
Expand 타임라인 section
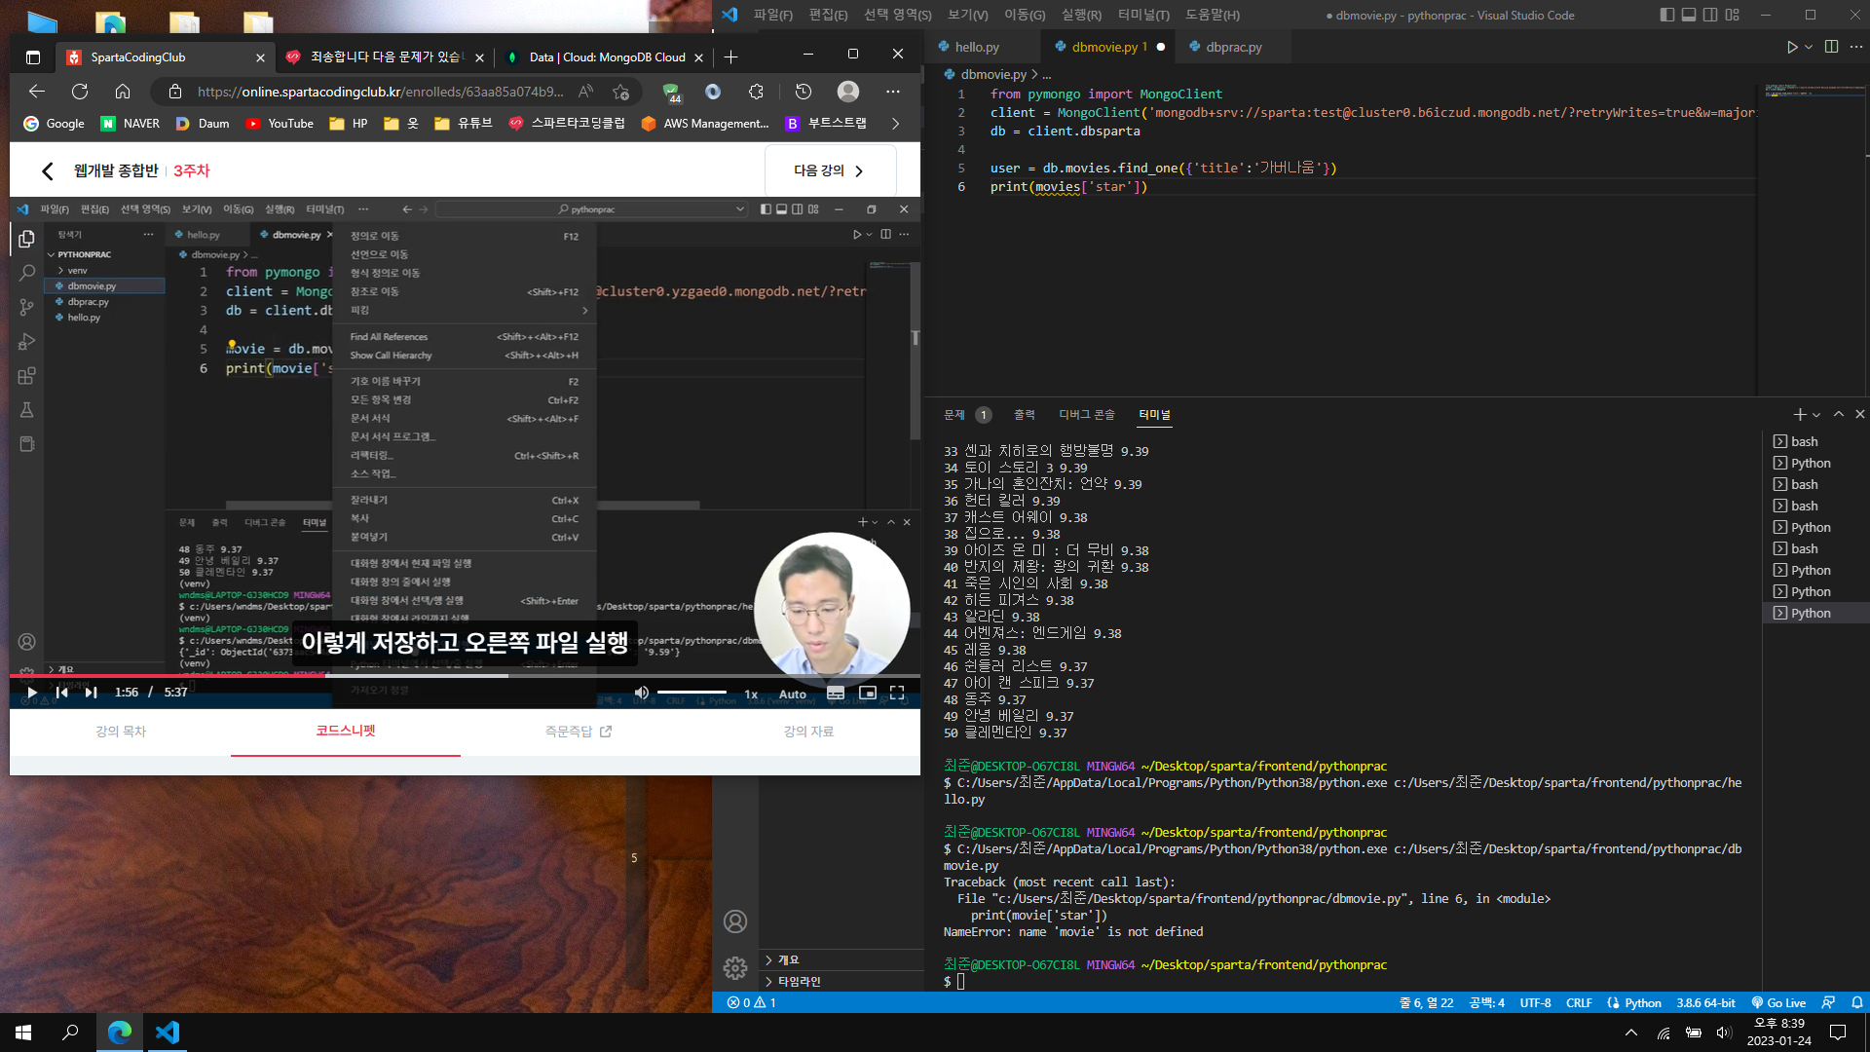click(x=841, y=982)
